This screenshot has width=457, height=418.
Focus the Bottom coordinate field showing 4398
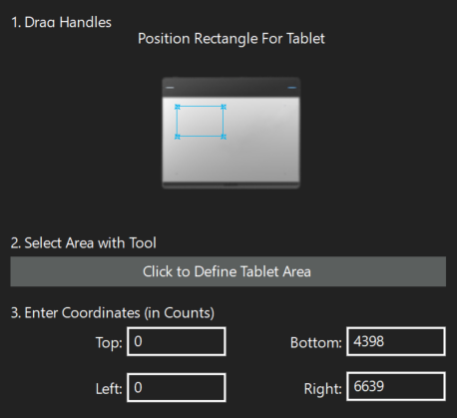click(396, 341)
